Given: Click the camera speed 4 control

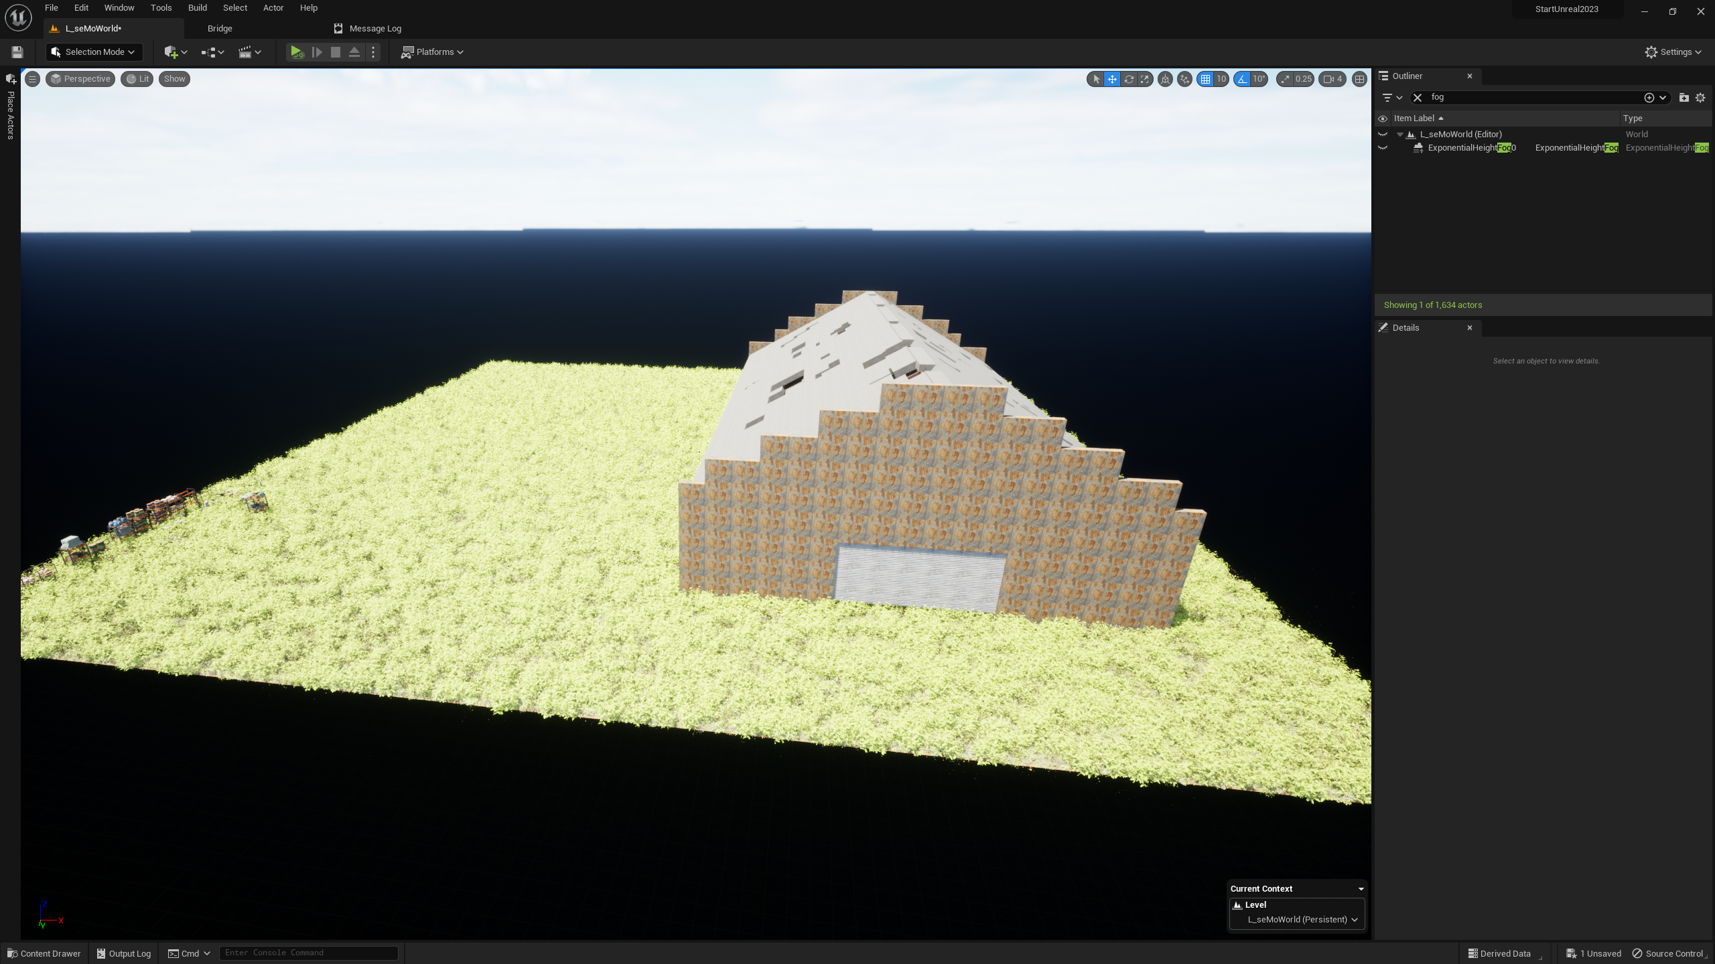Looking at the screenshot, I should 1332,79.
